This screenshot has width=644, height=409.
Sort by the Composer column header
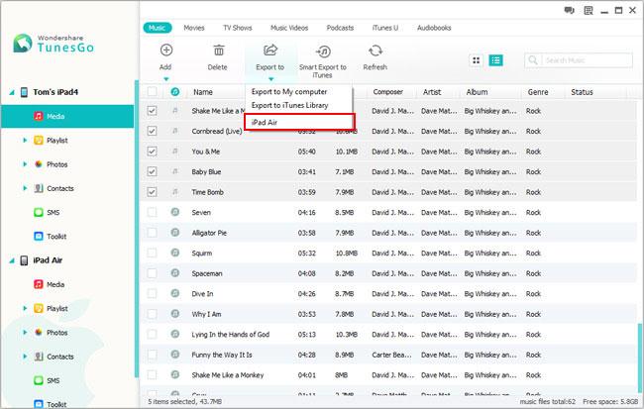(387, 92)
